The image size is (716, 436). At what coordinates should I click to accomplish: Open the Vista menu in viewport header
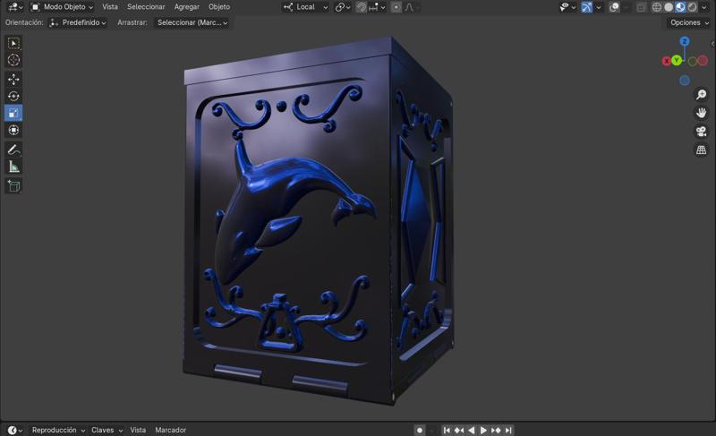pos(110,7)
